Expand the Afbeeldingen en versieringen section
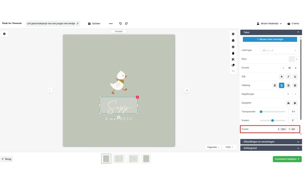The height and width of the screenshot is (184, 303). tap(271, 142)
